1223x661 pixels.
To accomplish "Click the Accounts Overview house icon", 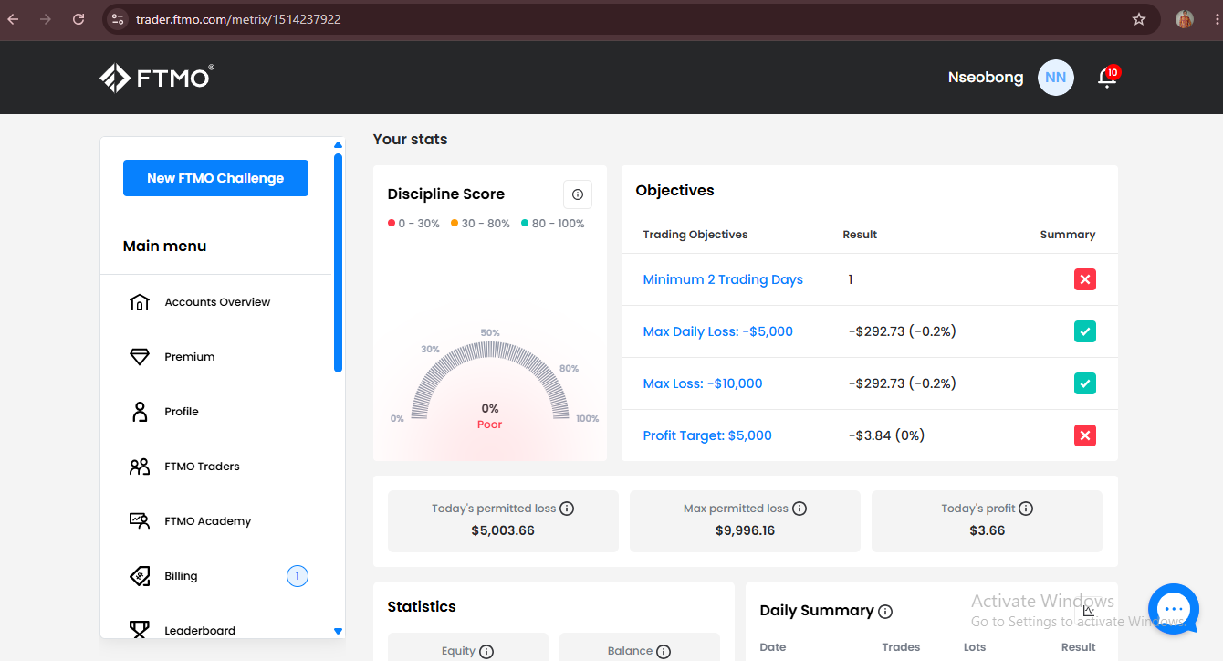I will 140,302.
